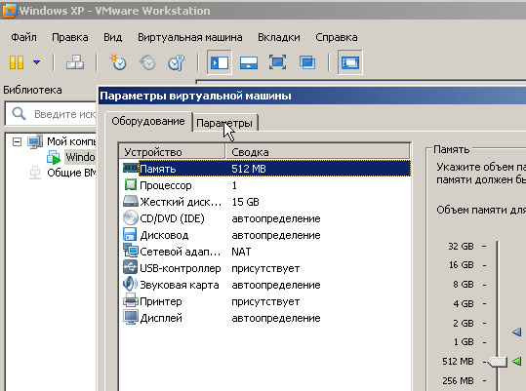Image resolution: width=526 pixels, height=391 pixels.
Task: Switch to the Параметры tab
Action: (224, 123)
